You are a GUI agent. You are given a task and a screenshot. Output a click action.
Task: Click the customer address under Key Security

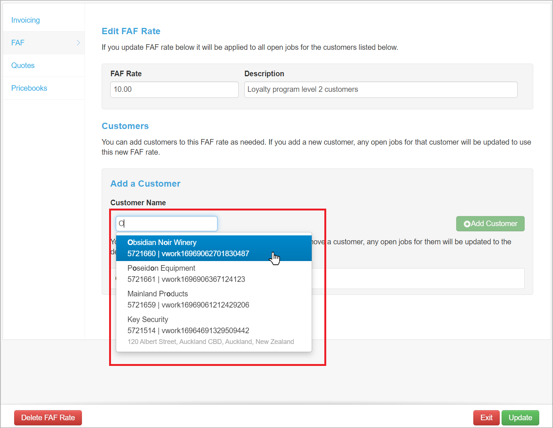pos(210,341)
